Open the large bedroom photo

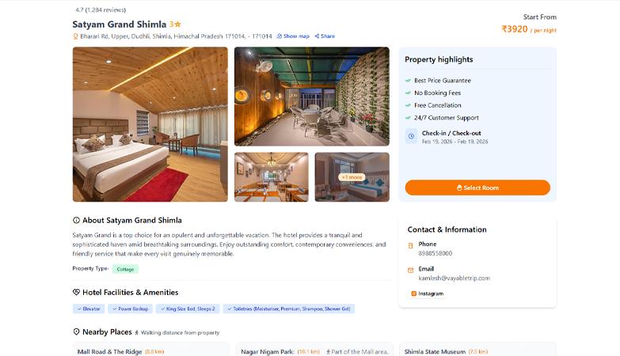coord(150,124)
